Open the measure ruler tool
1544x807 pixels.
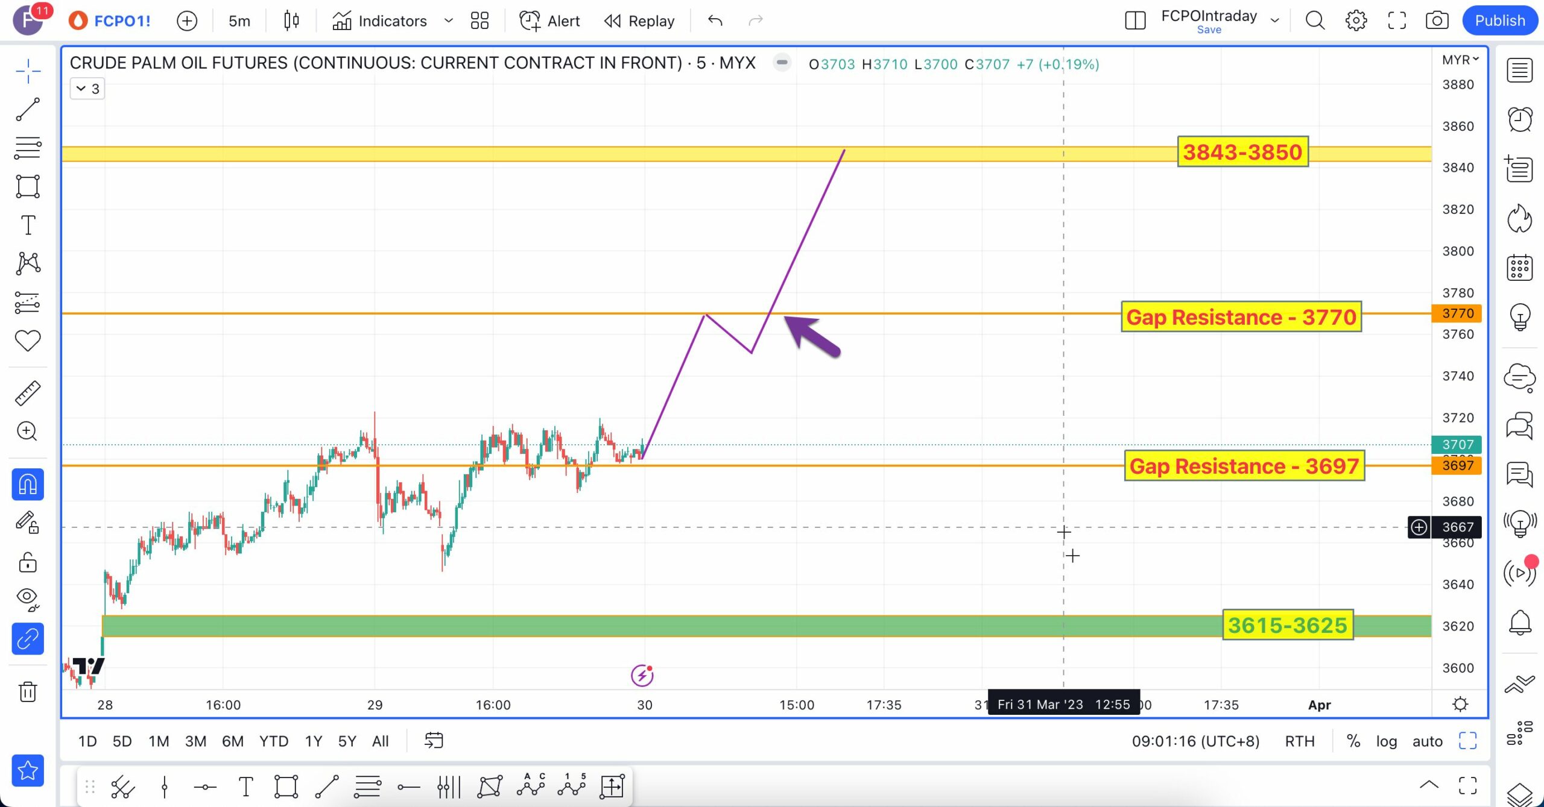click(28, 393)
